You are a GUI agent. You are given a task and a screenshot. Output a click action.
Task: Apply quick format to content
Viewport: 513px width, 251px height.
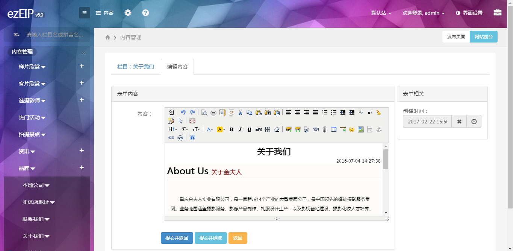pyautogui.click(x=171, y=120)
